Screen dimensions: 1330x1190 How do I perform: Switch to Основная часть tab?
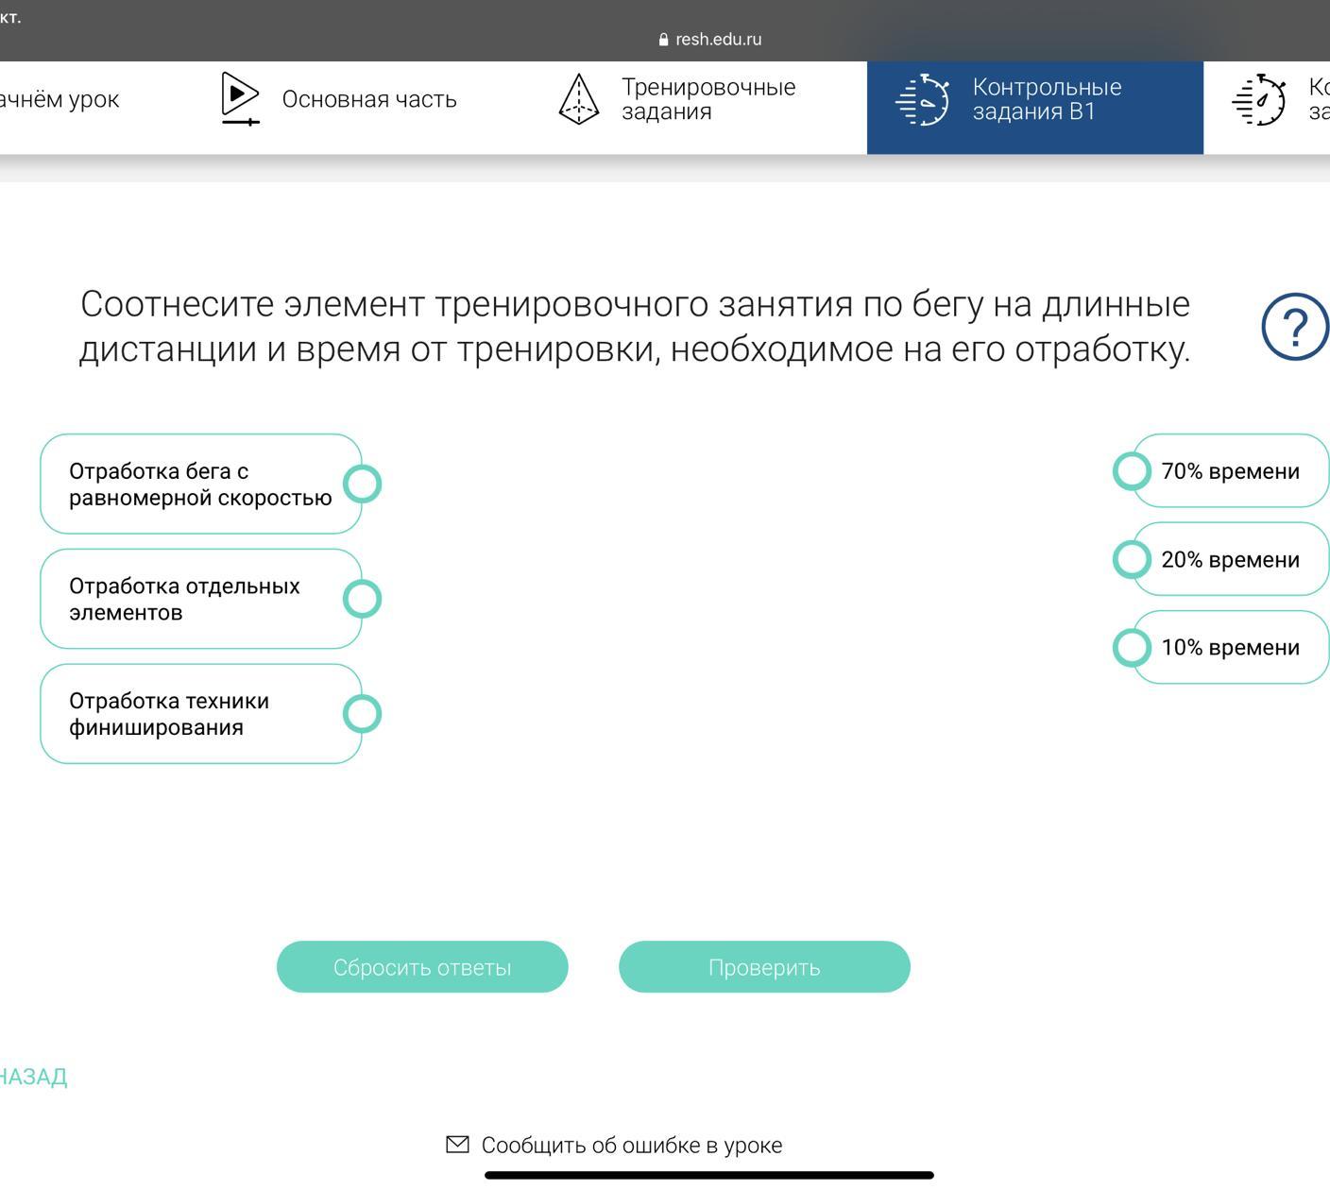(x=338, y=99)
